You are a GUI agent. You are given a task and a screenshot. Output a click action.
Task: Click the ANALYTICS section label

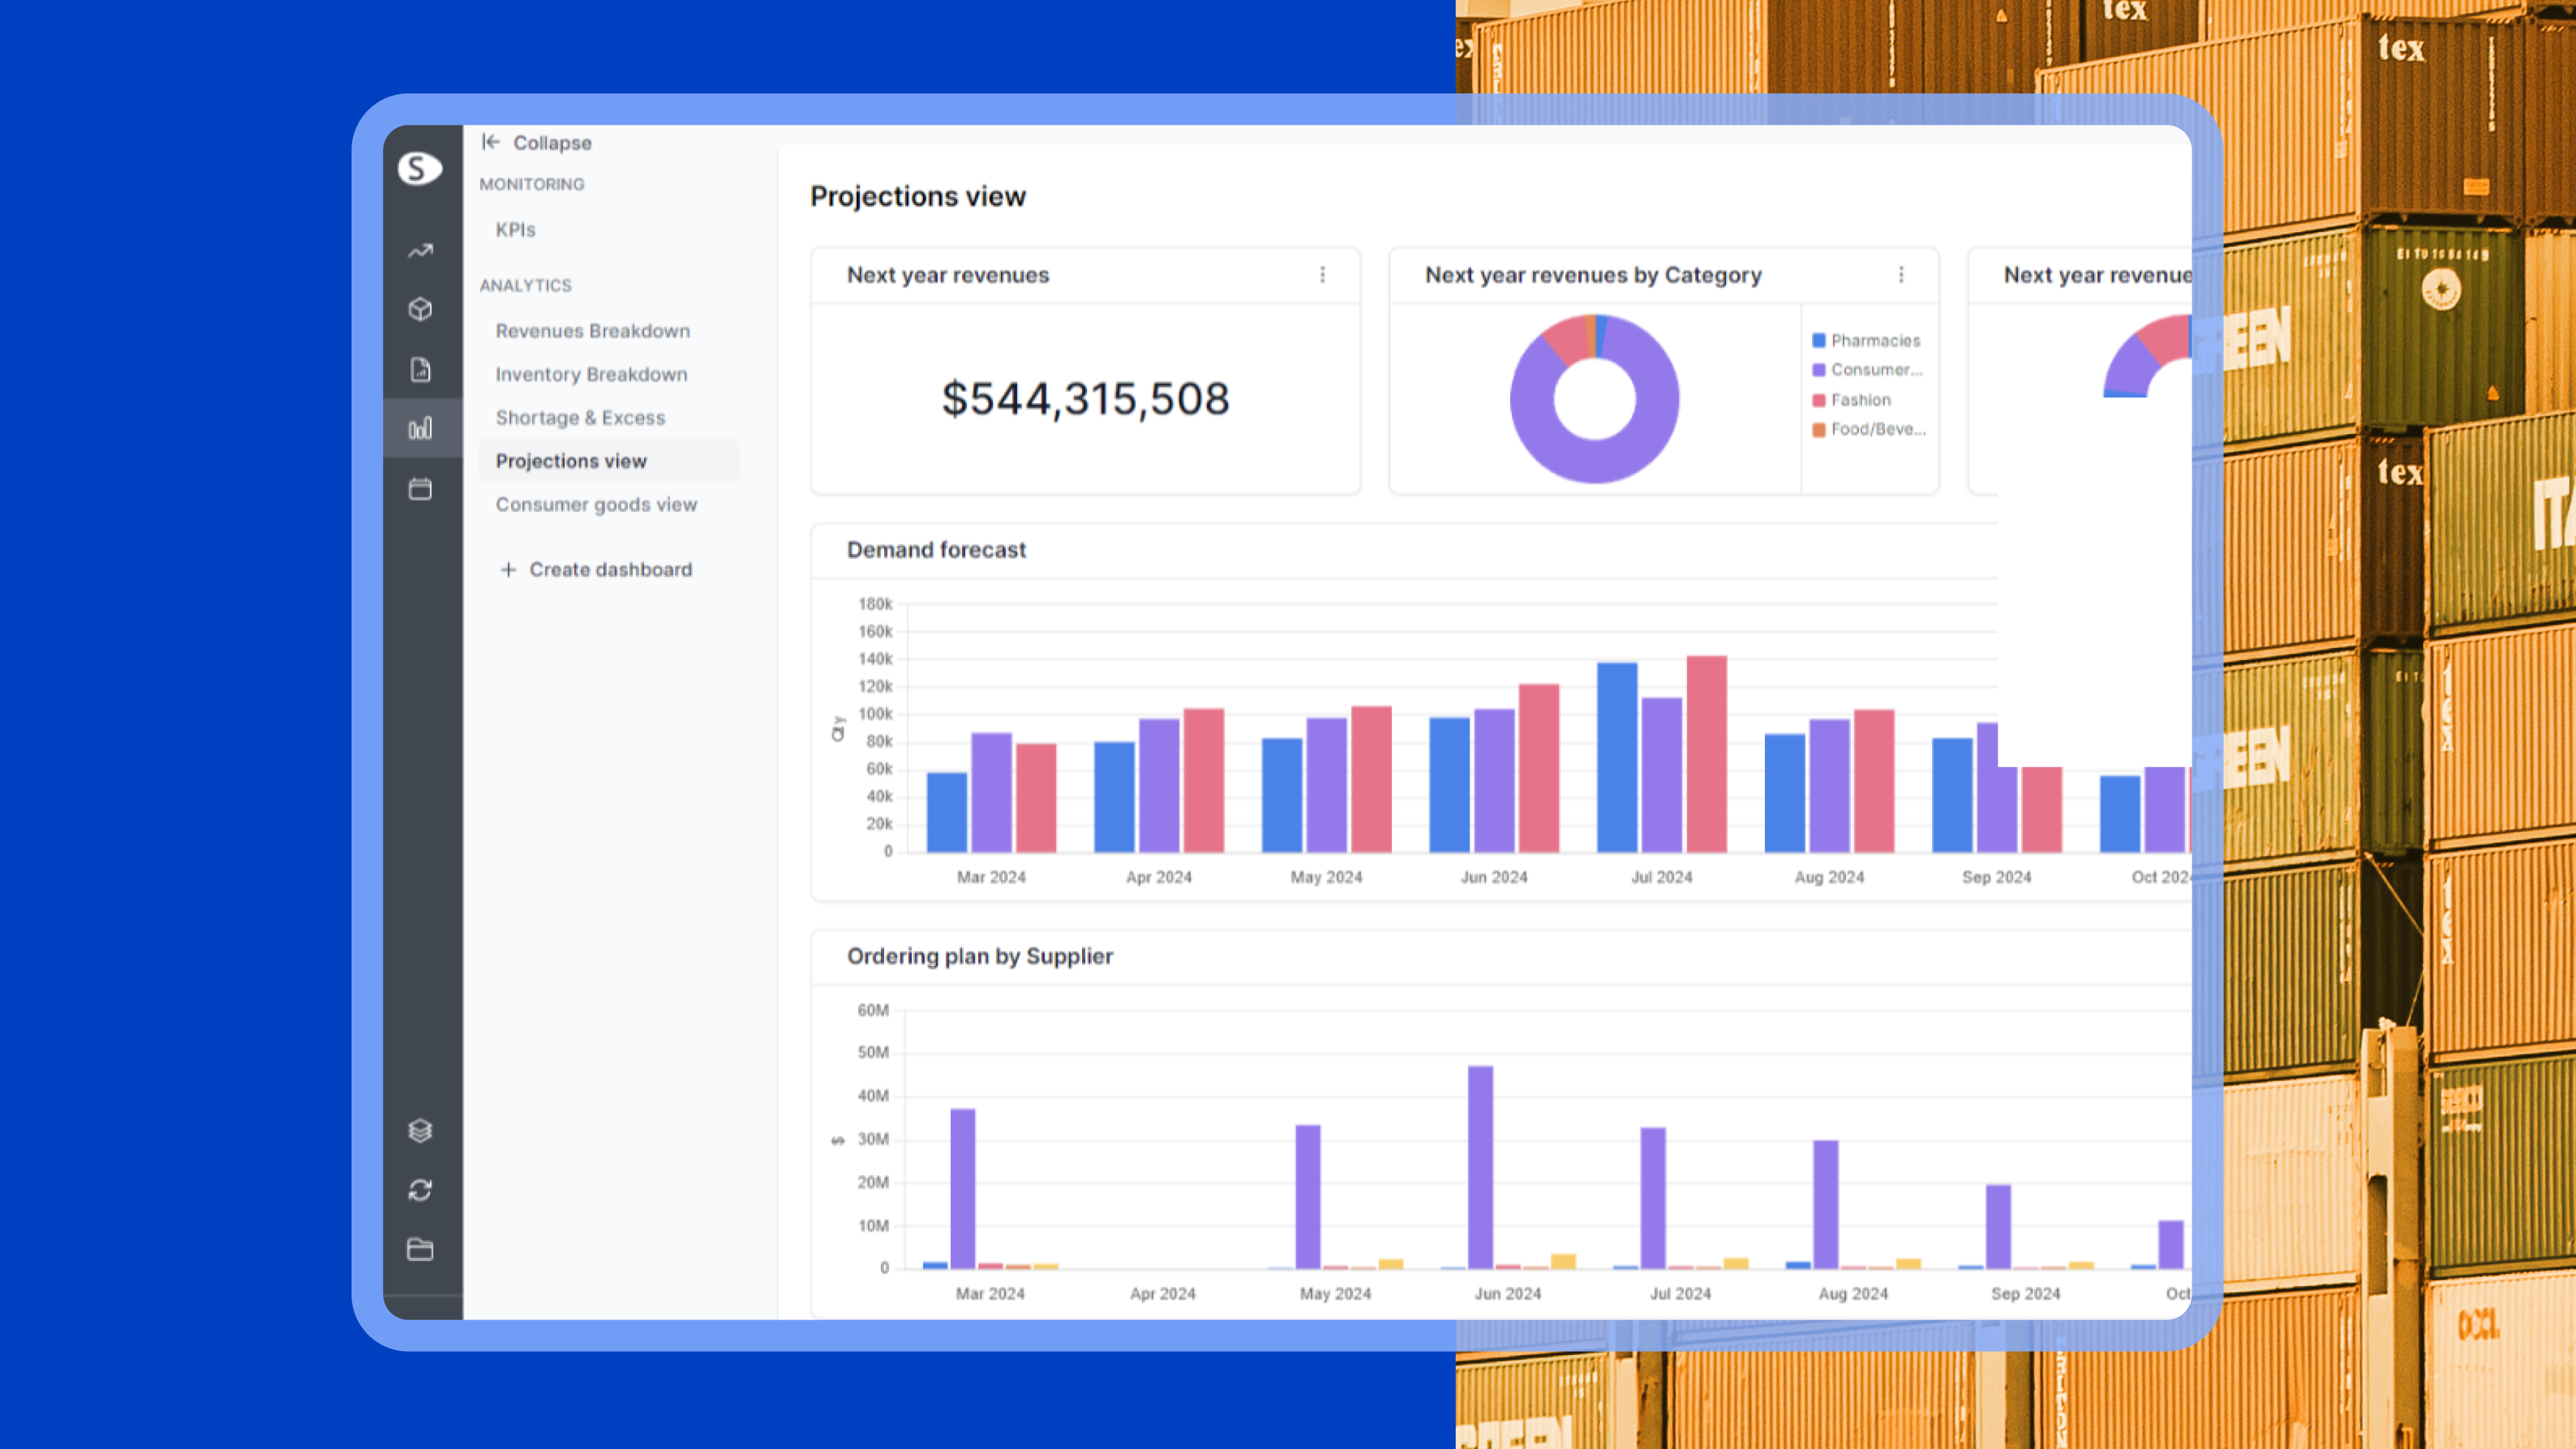pyautogui.click(x=525, y=285)
